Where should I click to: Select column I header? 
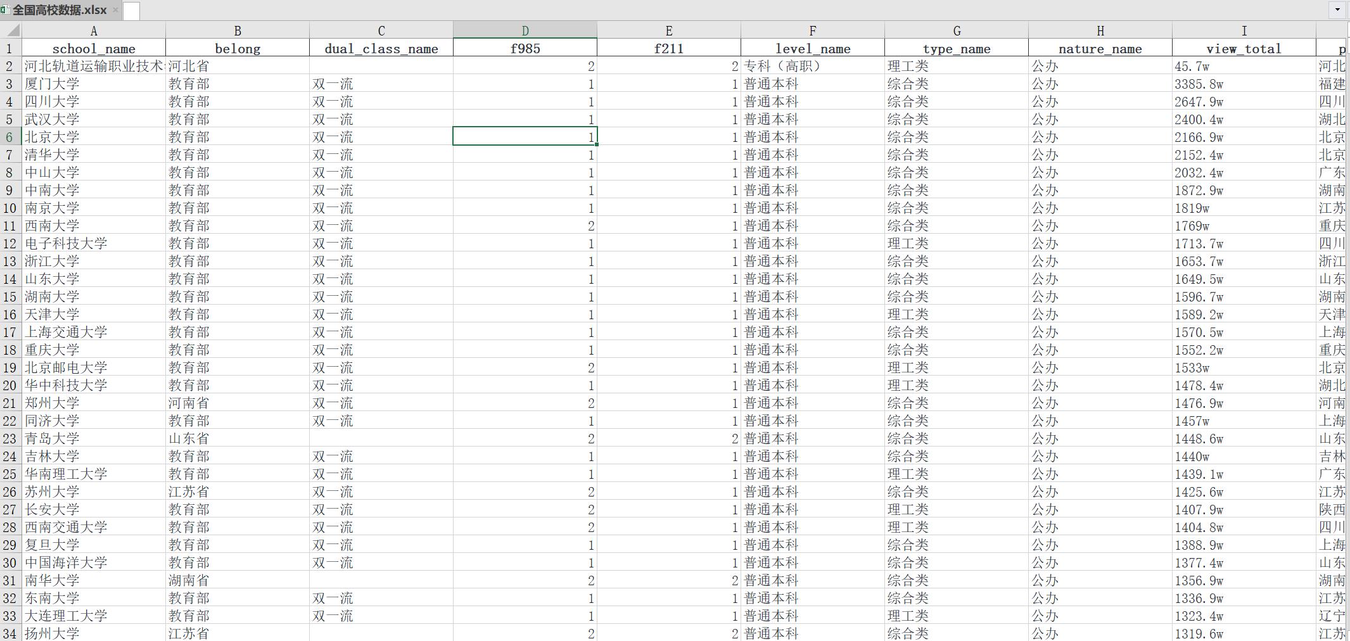(1244, 30)
